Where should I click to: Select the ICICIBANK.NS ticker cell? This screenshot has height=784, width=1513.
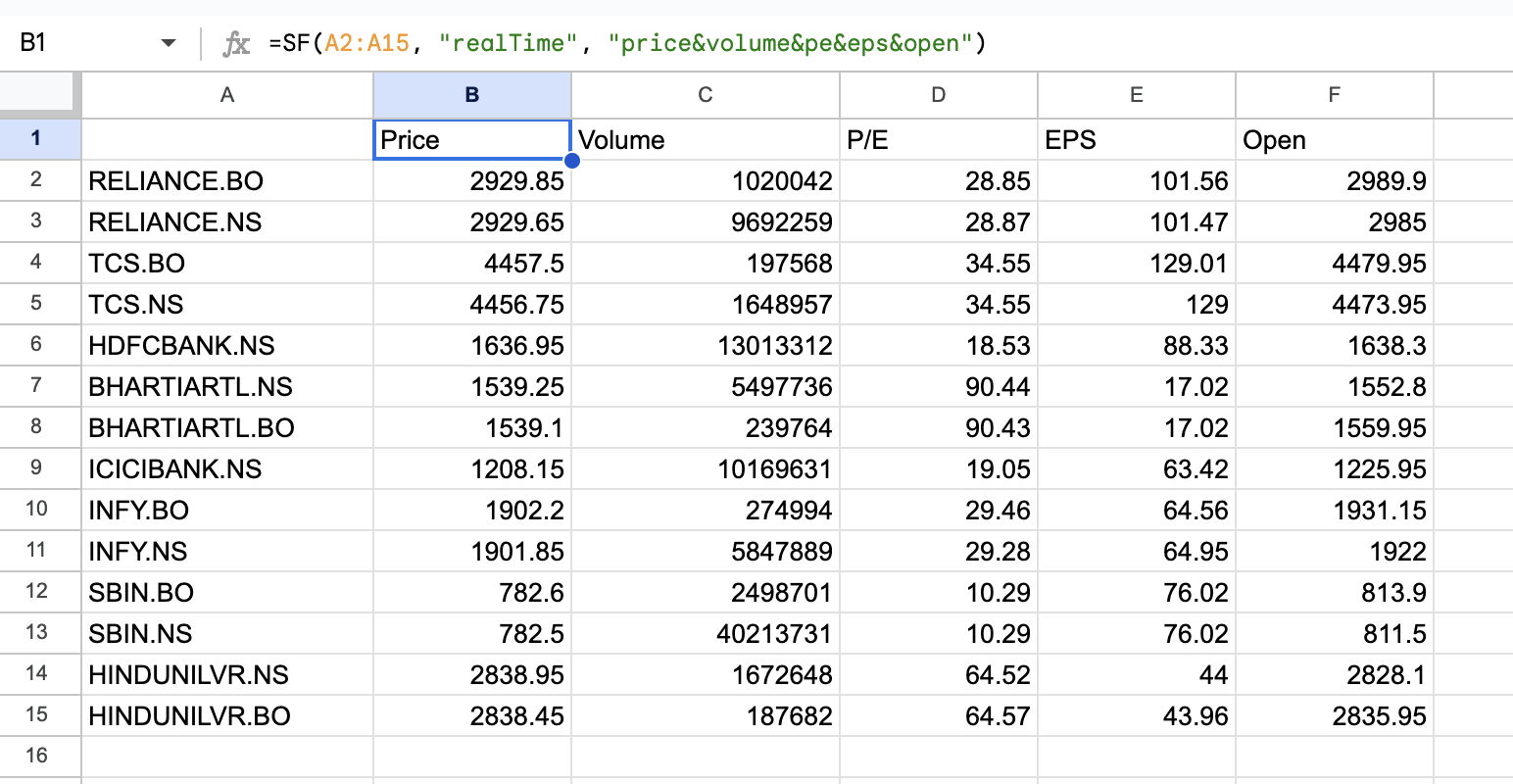click(x=227, y=468)
